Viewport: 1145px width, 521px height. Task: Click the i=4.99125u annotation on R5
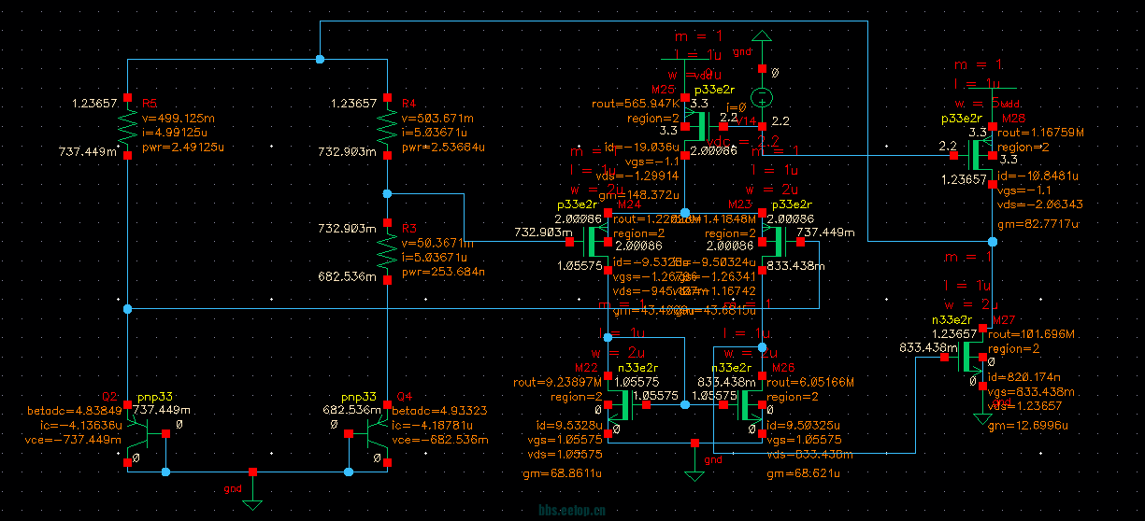175,133
